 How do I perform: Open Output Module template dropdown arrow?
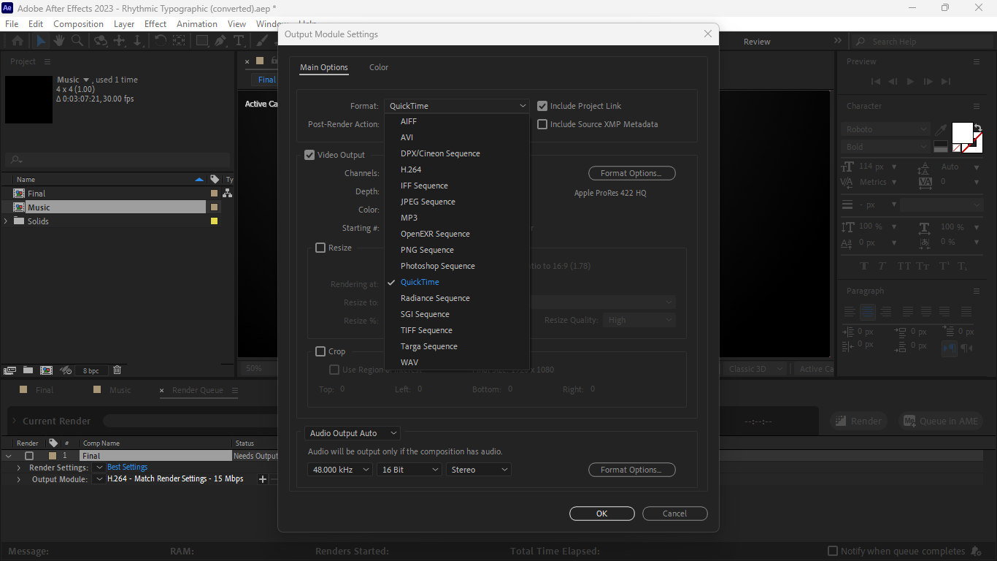tap(99, 479)
